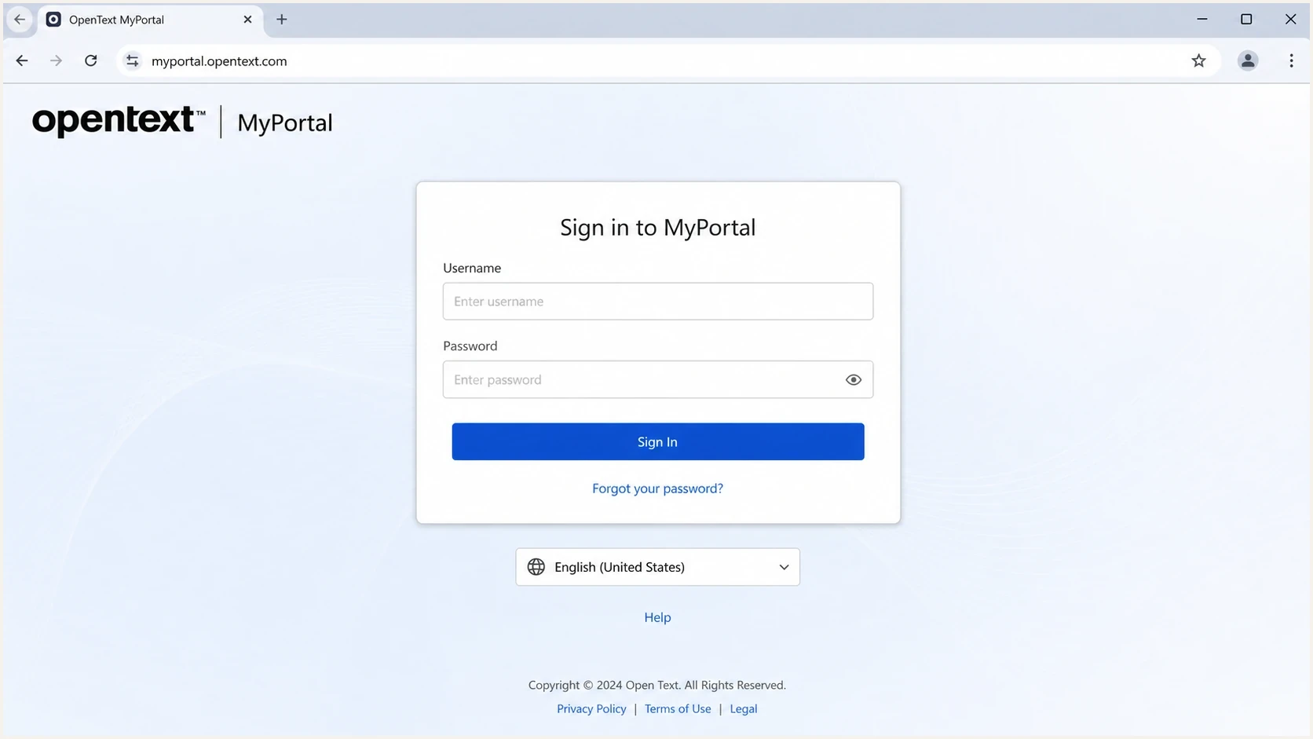Image resolution: width=1313 pixels, height=739 pixels.
Task: Click the Sign In button
Action: (x=658, y=441)
